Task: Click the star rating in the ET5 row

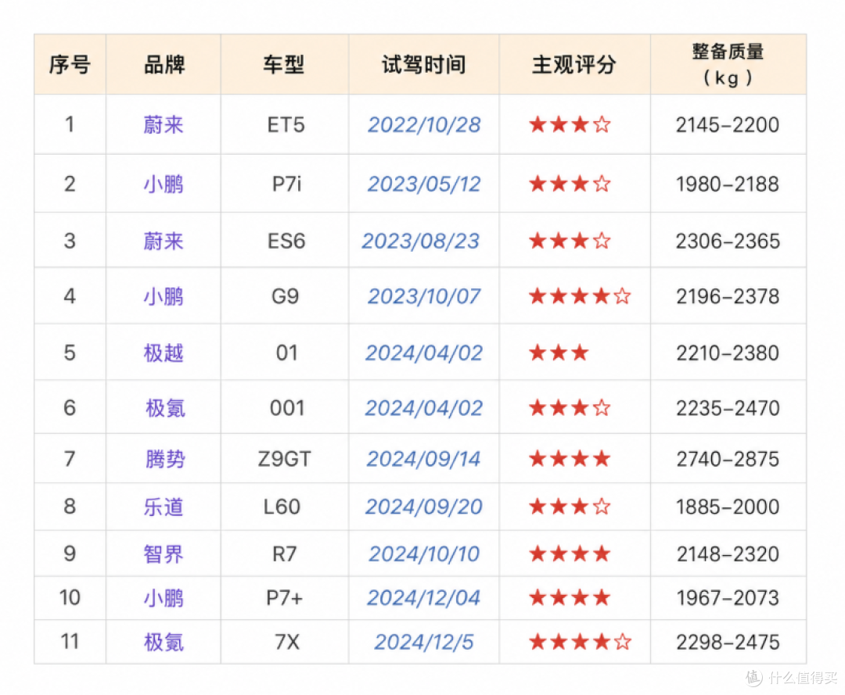Action: click(570, 125)
